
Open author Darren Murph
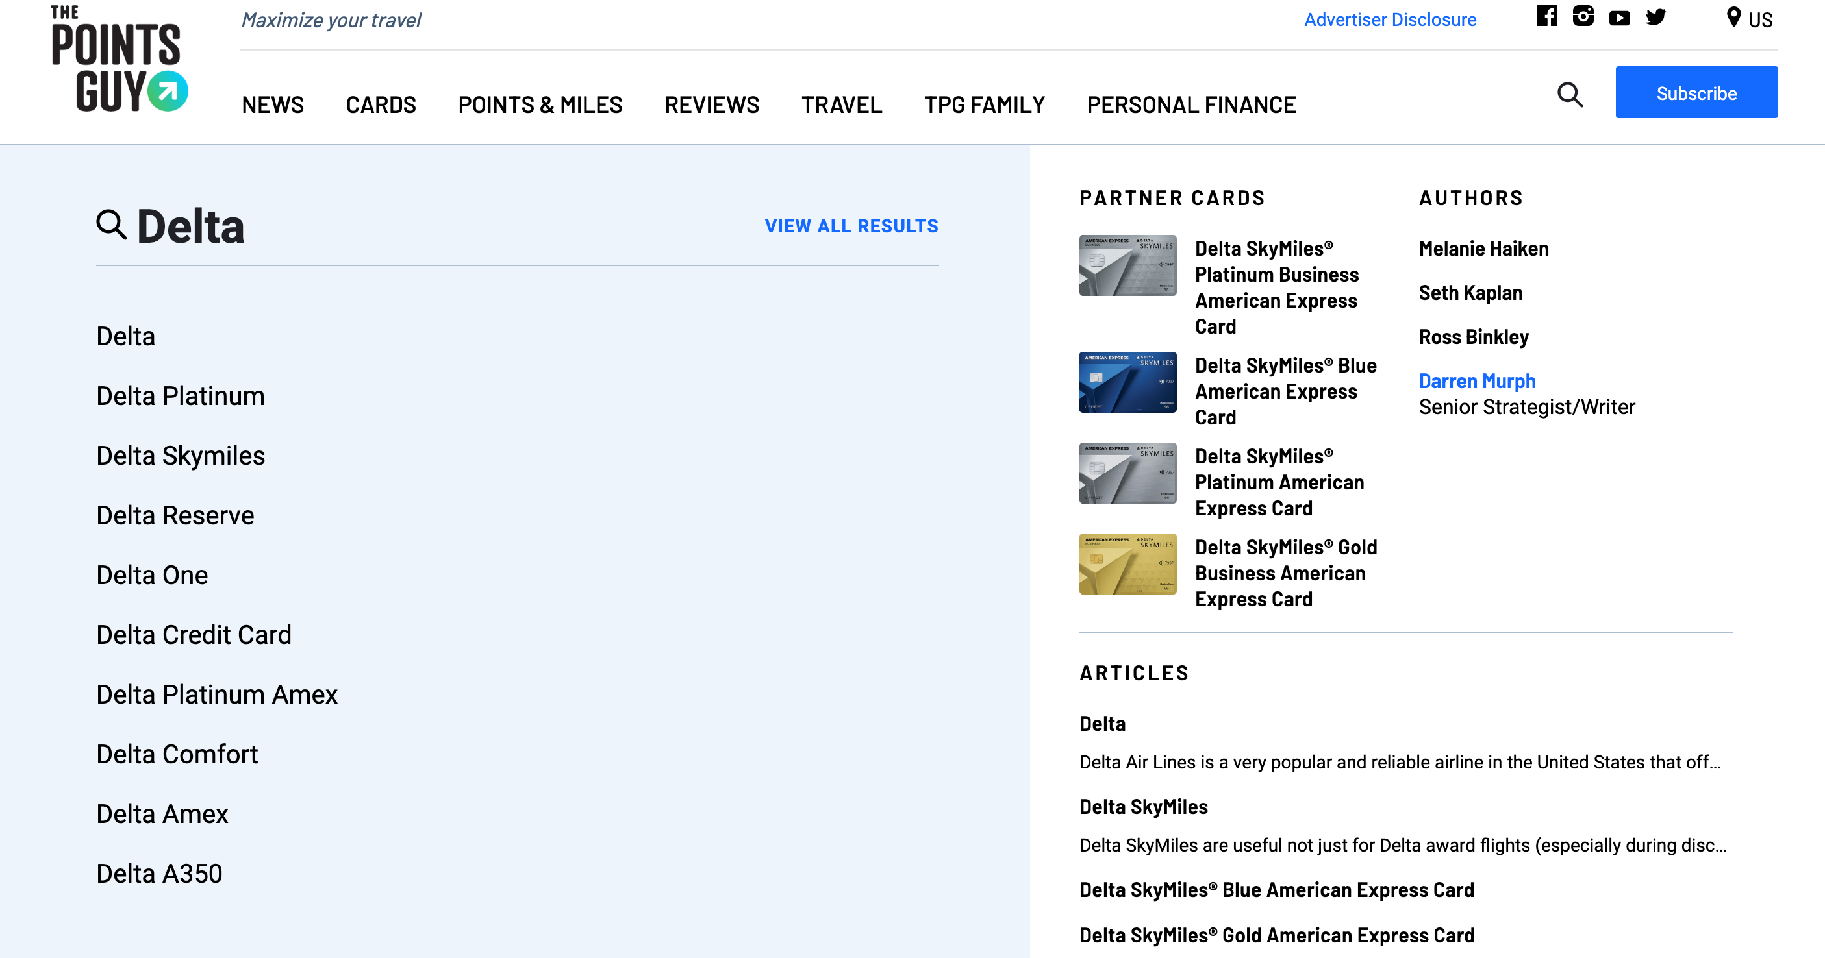[1477, 381]
